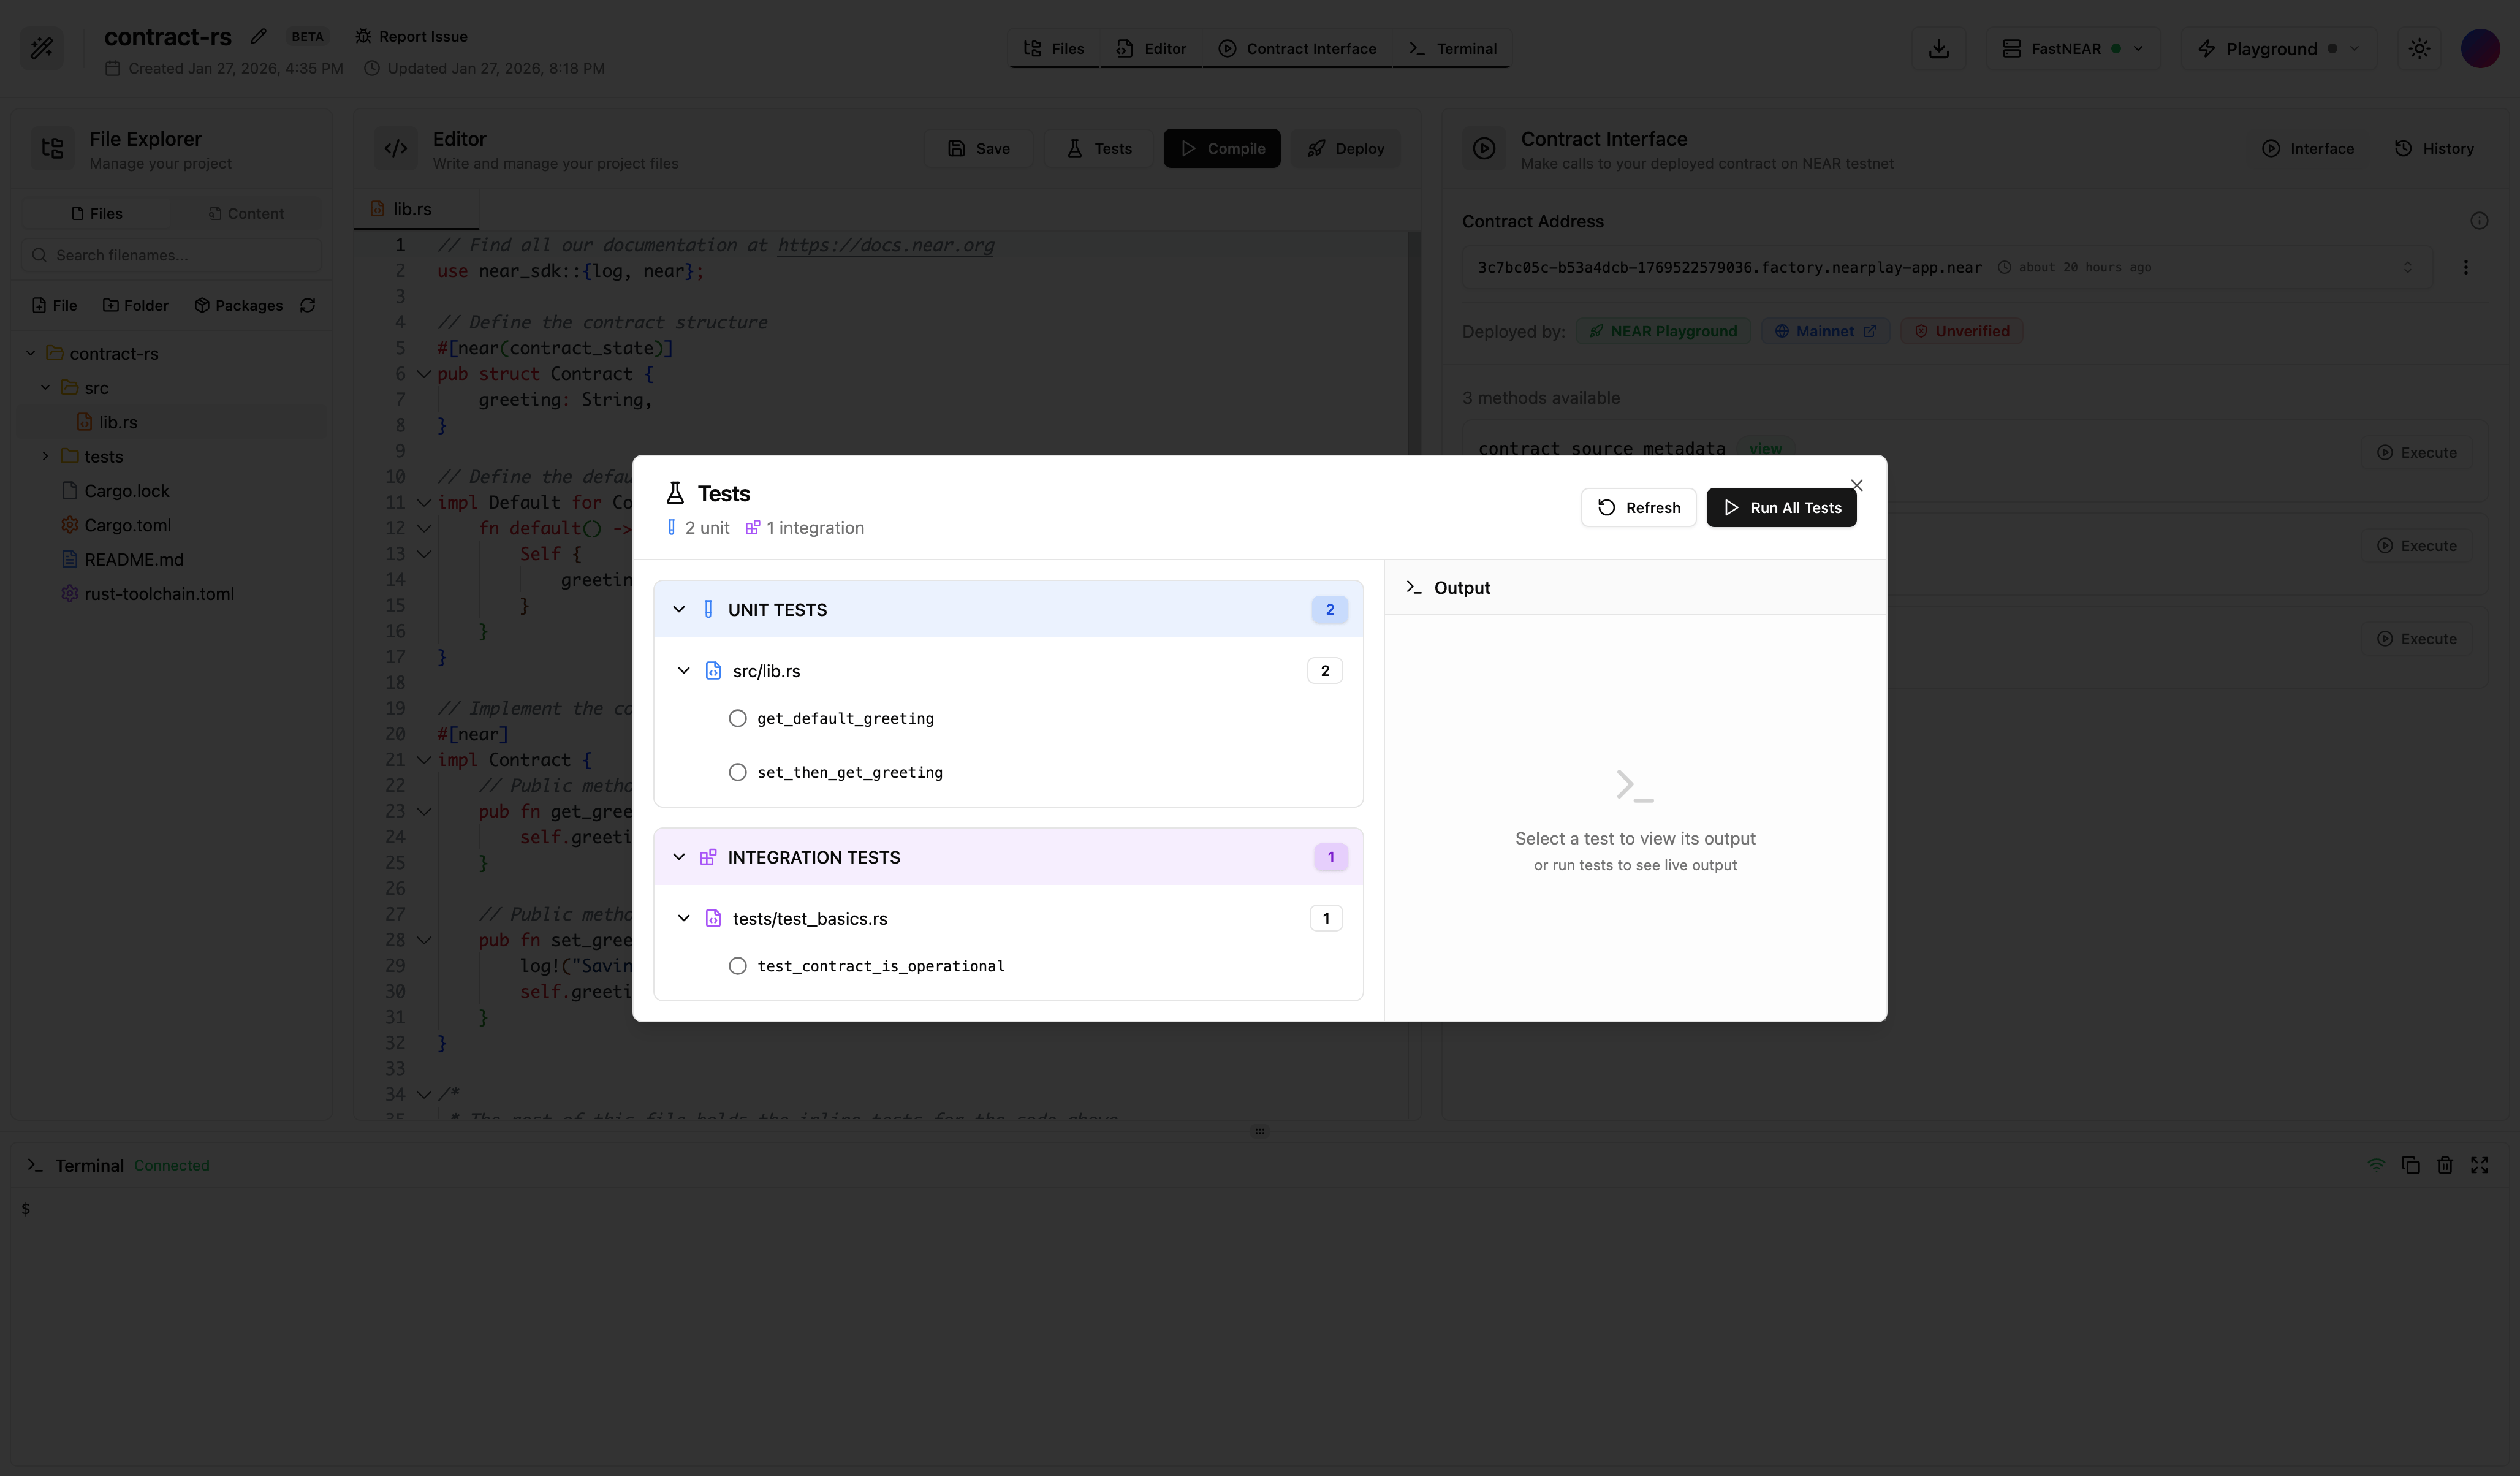Refresh the file tree icon
The height and width of the screenshot is (1477, 2520).
point(308,305)
